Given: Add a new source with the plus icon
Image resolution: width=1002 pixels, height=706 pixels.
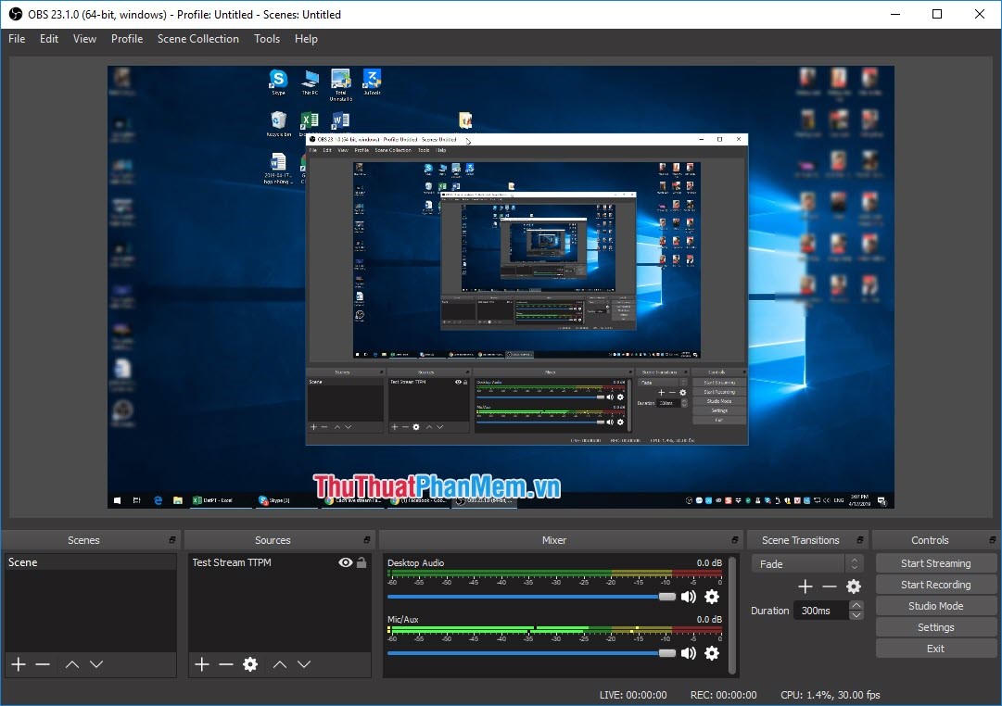Looking at the screenshot, I should [x=201, y=664].
